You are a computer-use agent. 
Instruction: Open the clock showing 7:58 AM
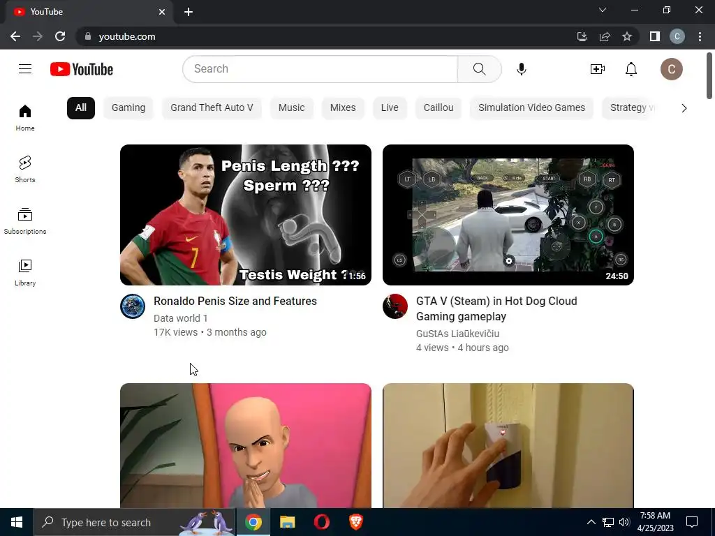[x=655, y=522]
